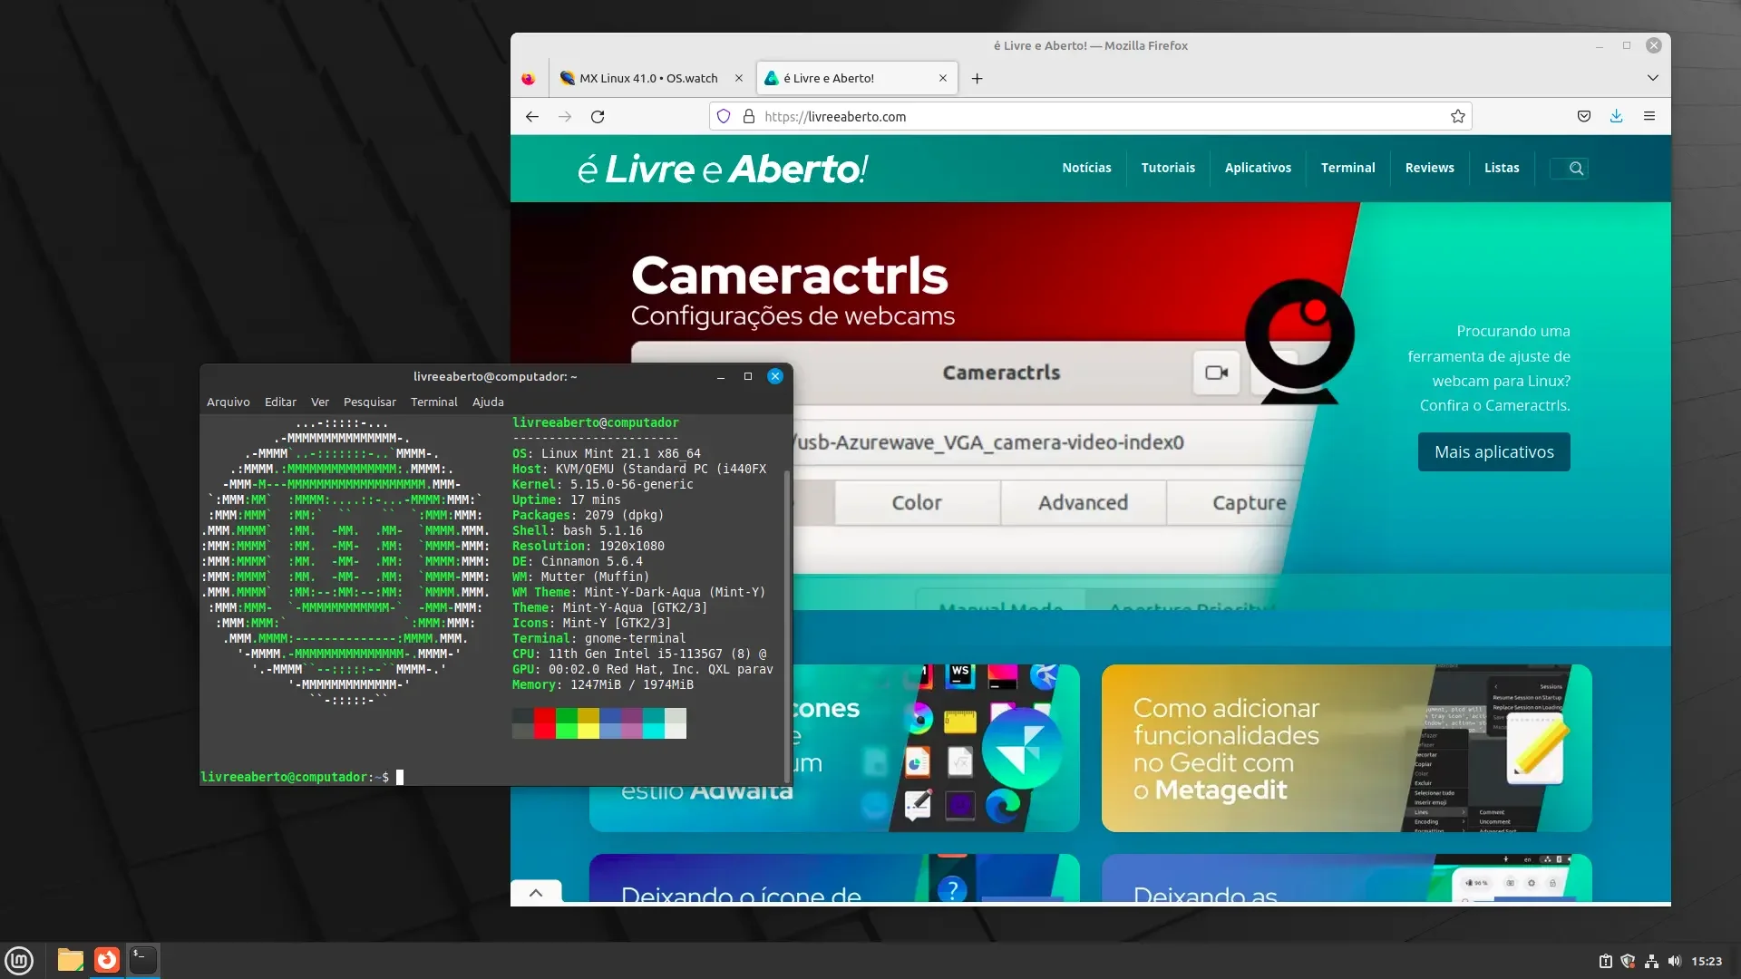Click the Firefox forward arrow
This screenshot has width=1741, height=979.
[x=565, y=116]
